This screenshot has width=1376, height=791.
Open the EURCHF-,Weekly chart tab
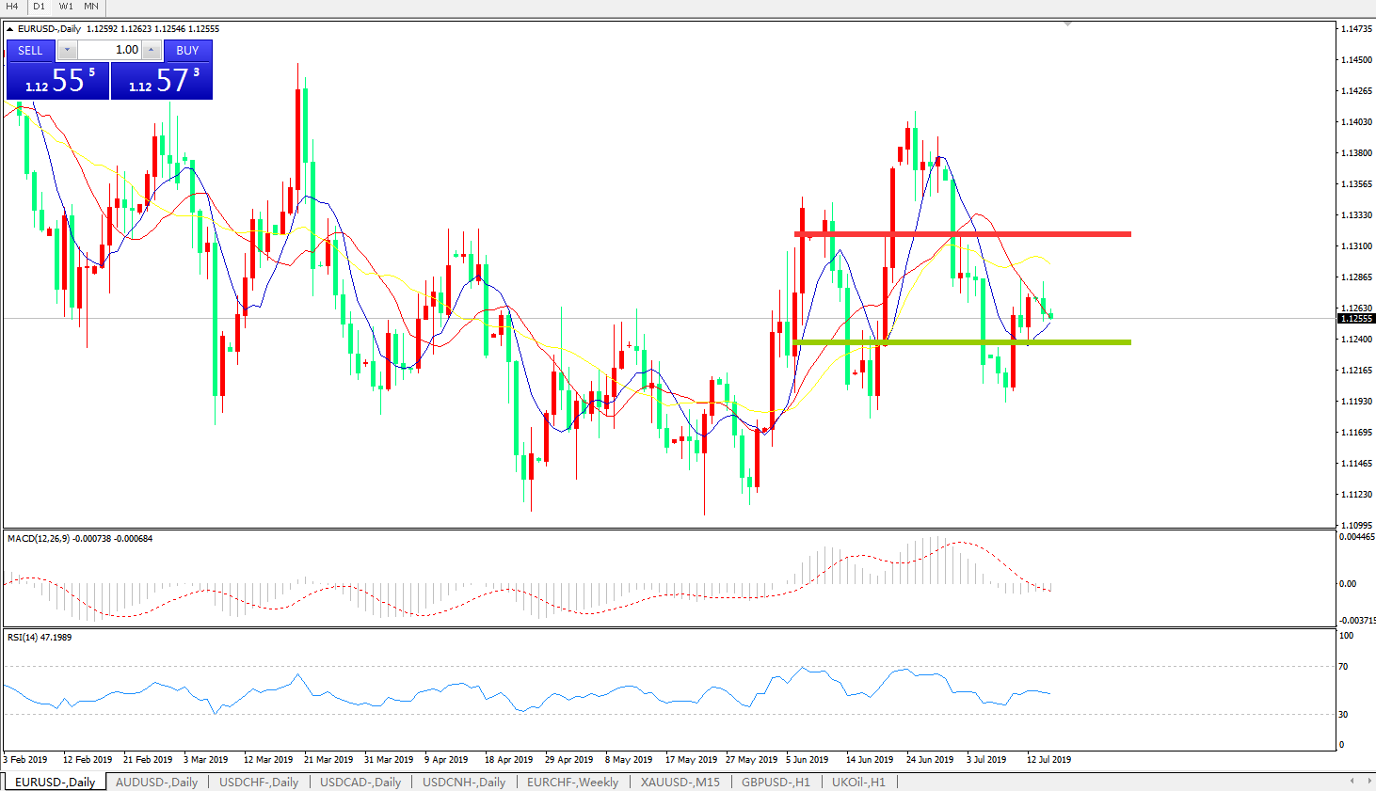point(572,782)
